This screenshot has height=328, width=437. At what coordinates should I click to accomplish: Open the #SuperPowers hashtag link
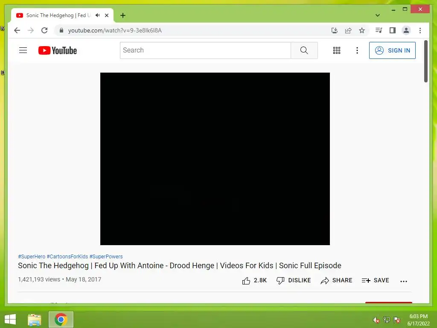[106, 256]
